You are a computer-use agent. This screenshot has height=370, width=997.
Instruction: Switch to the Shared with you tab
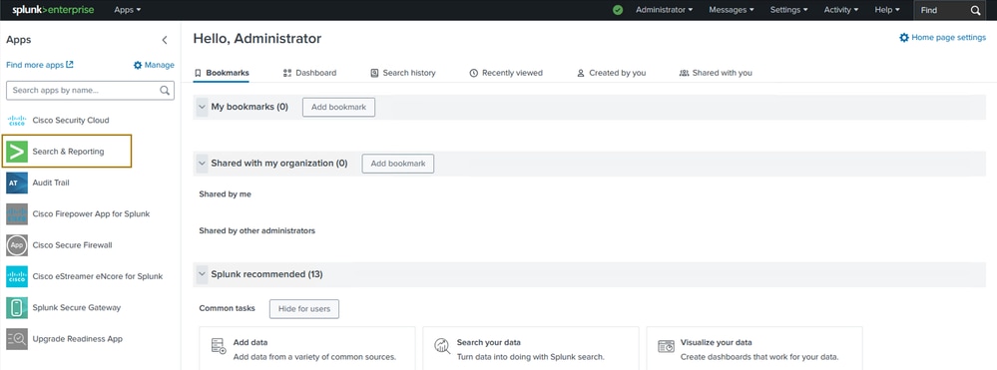pyautogui.click(x=716, y=73)
